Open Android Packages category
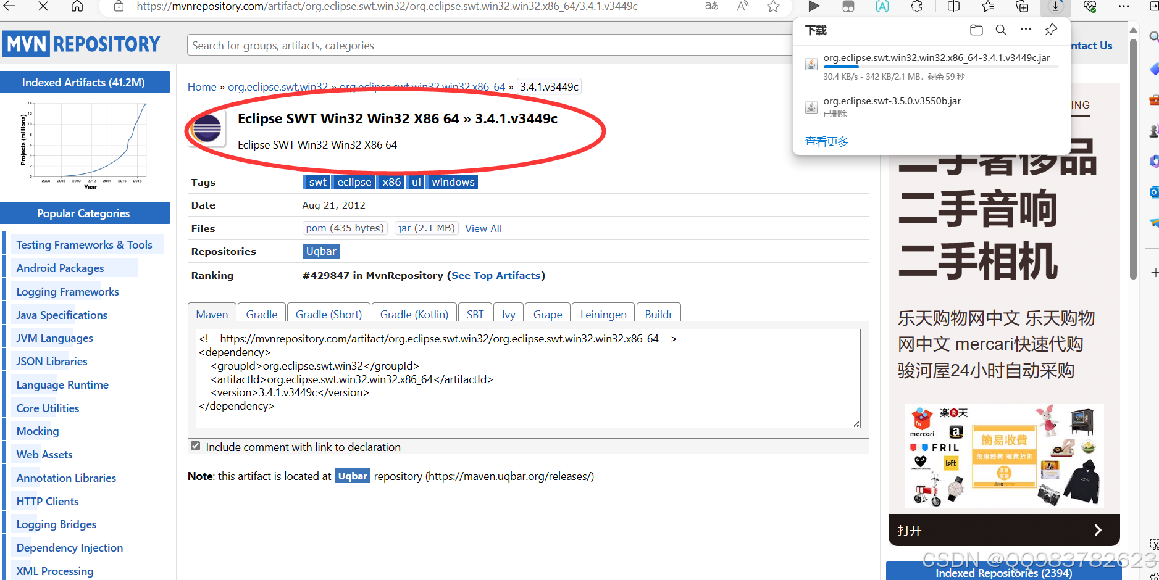This screenshot has height=580, width=1159. [x=60, y=268]
